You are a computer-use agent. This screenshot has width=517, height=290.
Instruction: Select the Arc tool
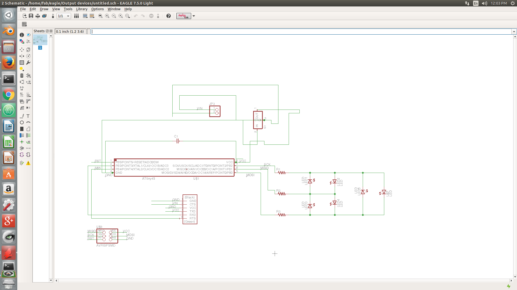click(x=28, y=122)
